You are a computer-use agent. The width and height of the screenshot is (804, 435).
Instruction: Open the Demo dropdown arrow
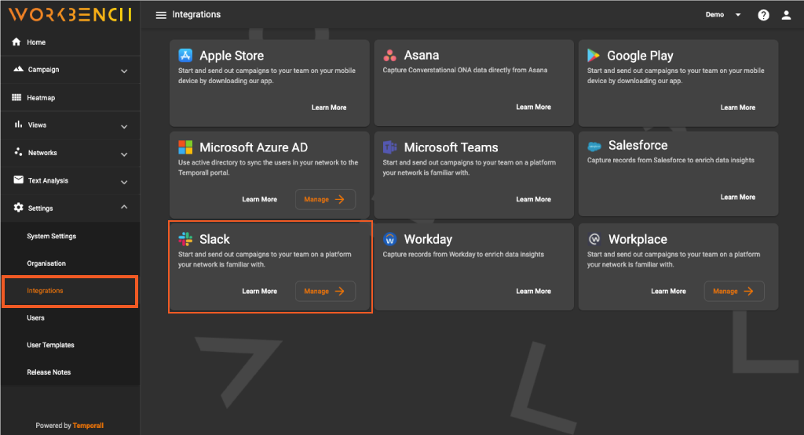738,15
